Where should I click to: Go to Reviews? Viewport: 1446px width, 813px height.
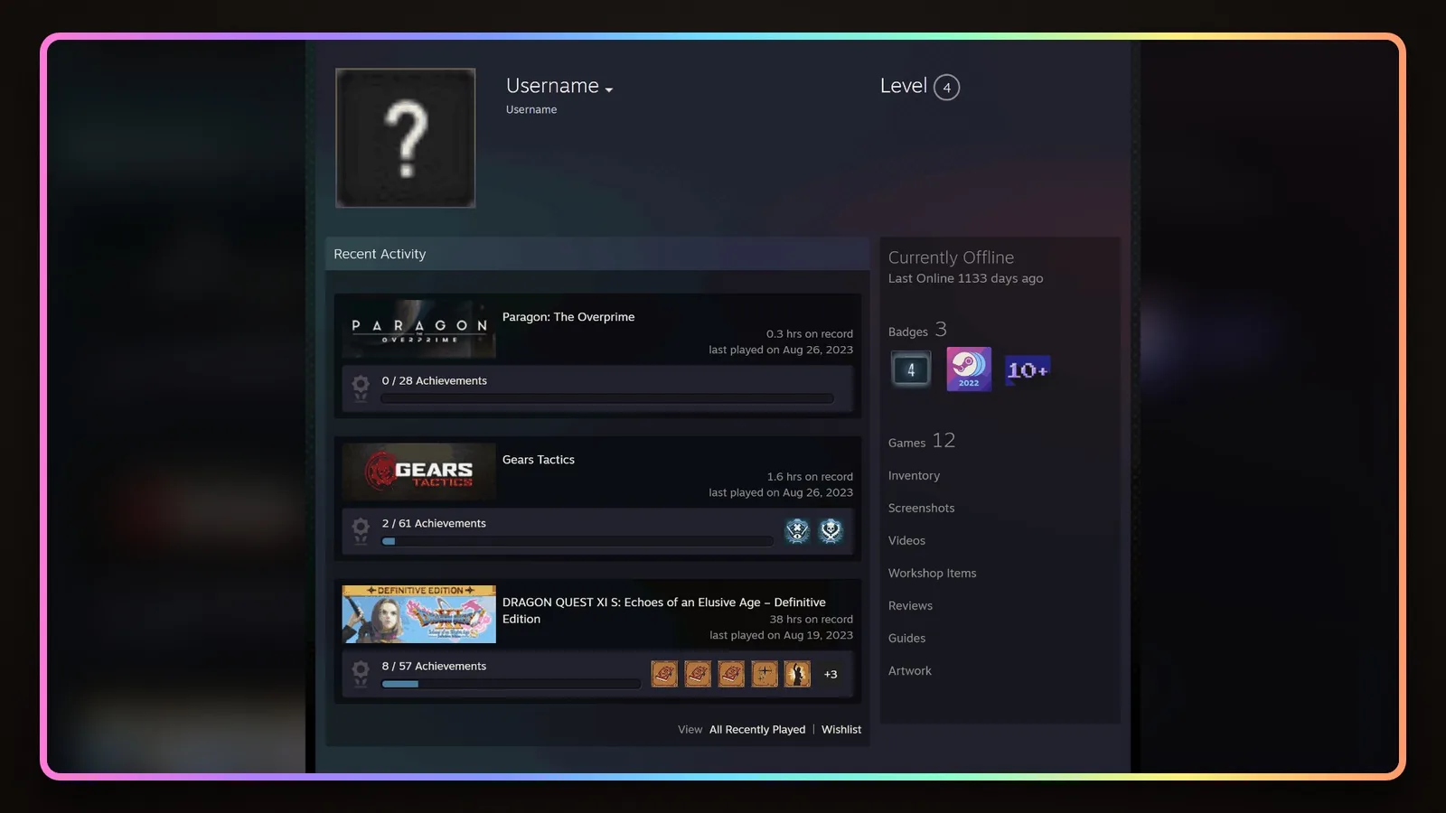tap(910, 606)
